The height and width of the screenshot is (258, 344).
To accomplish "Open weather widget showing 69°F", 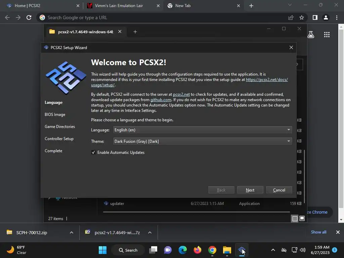I will (17, 250).
